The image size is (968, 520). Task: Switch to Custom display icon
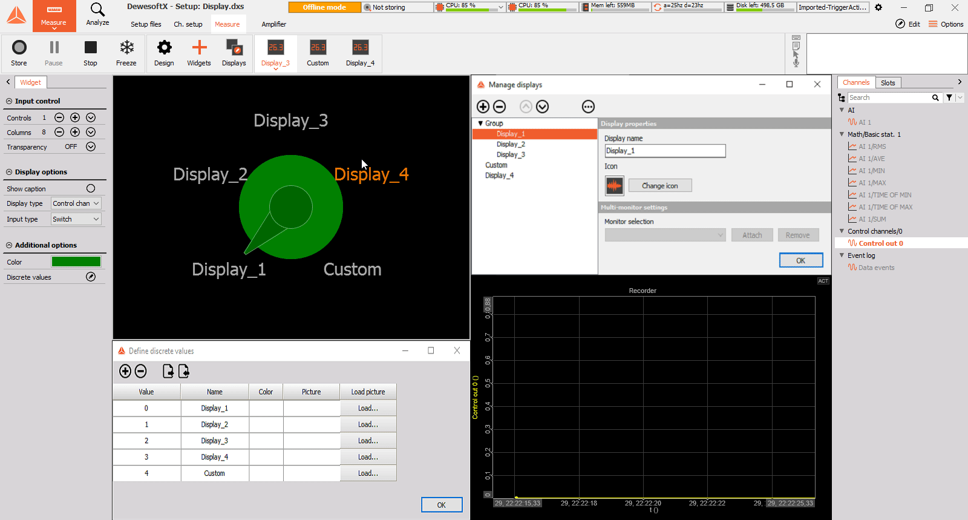coord(318,48)
